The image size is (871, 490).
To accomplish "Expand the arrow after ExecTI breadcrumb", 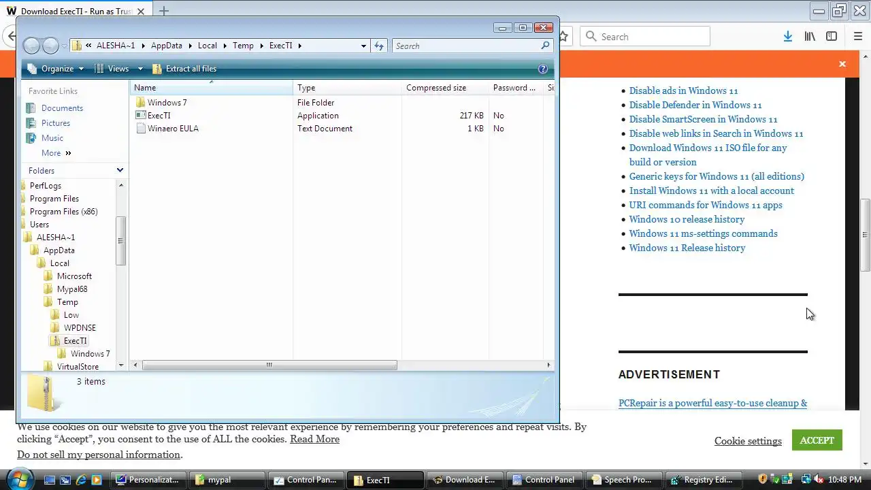I will point(299,46).
